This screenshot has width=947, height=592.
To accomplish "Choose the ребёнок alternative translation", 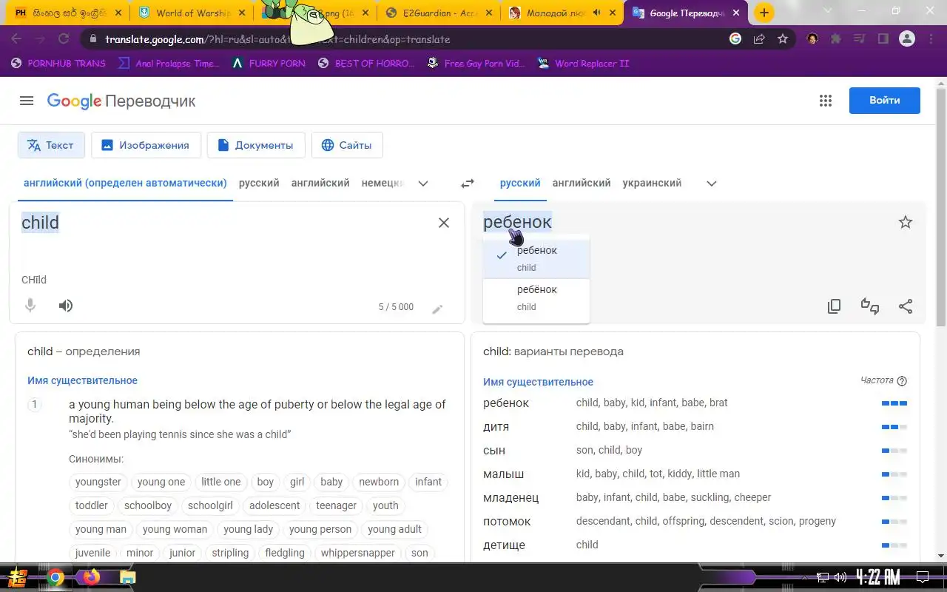I will 536,297.
